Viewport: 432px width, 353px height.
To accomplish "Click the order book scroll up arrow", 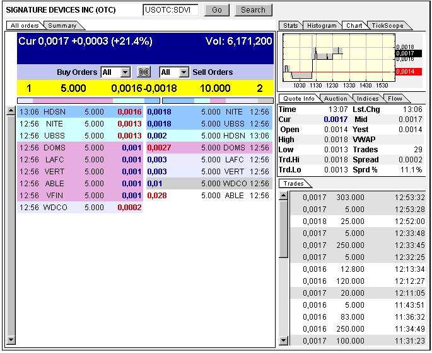I will point(11,111).
